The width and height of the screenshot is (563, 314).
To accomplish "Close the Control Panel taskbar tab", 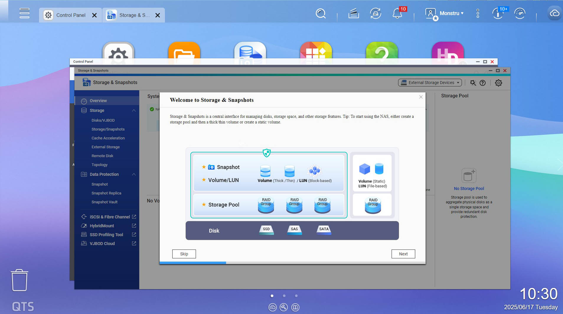I will point(94,15).
